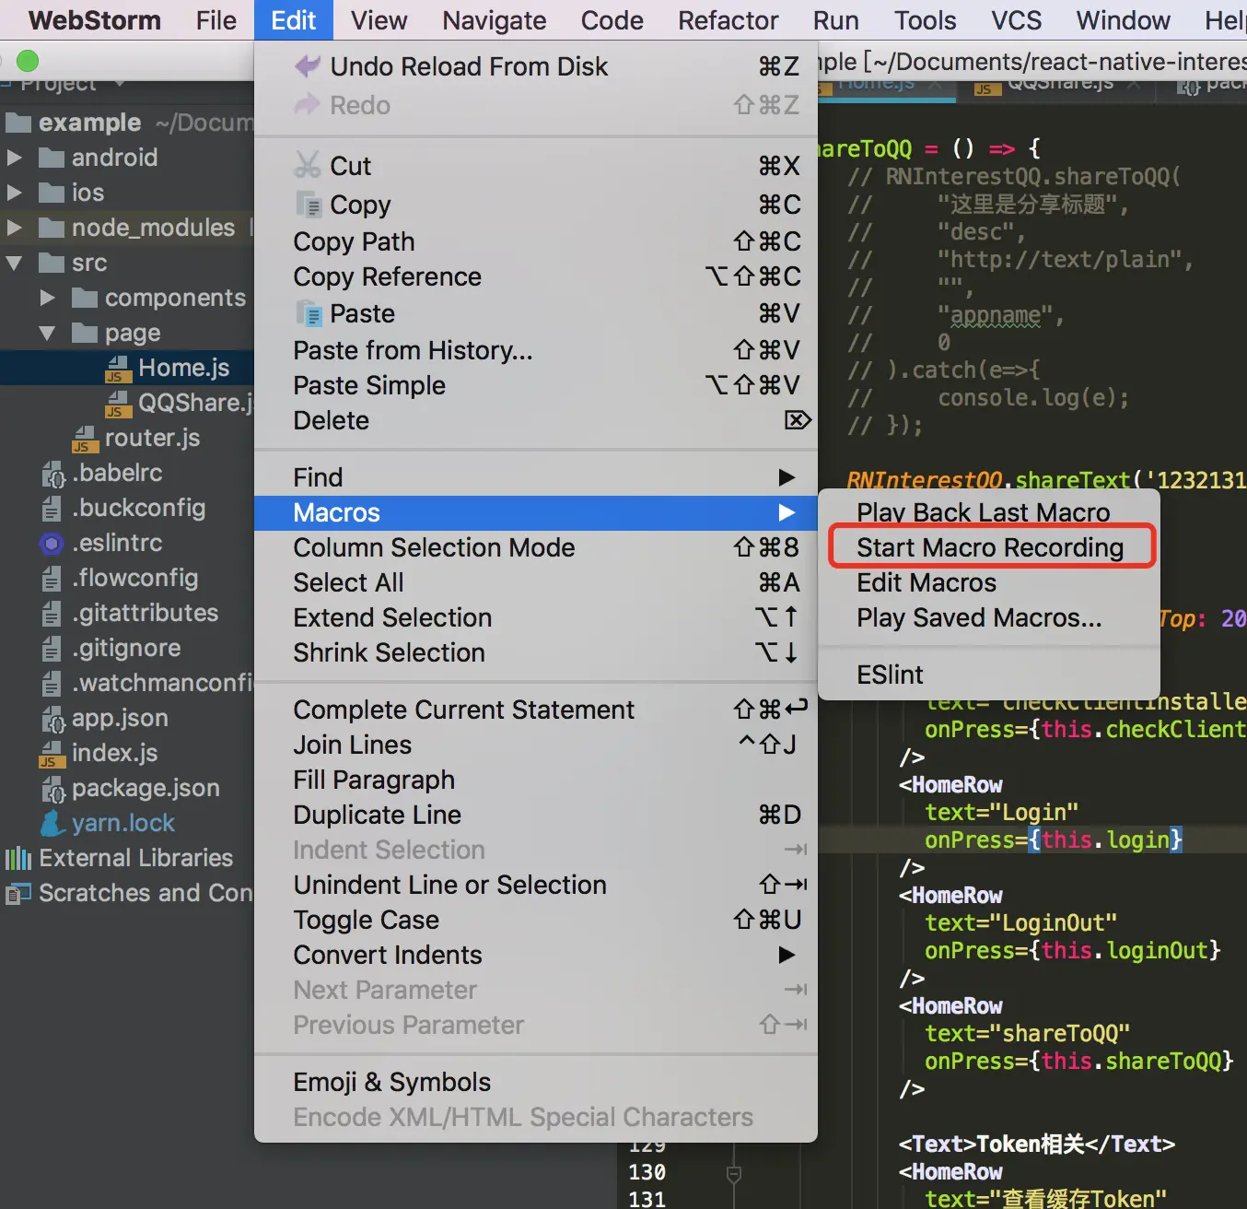Select the router.js file icon
Viewport: 1247px width, 1209px height.
85,439
